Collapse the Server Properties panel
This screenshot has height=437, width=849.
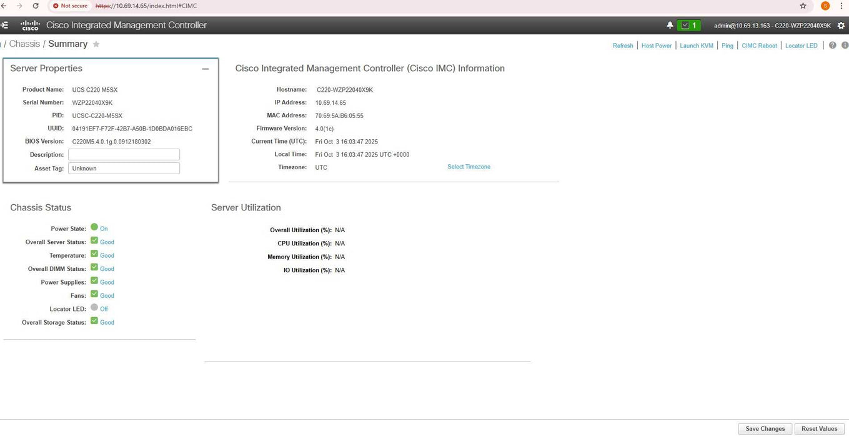pyautogui.click(x=205, y=69)
